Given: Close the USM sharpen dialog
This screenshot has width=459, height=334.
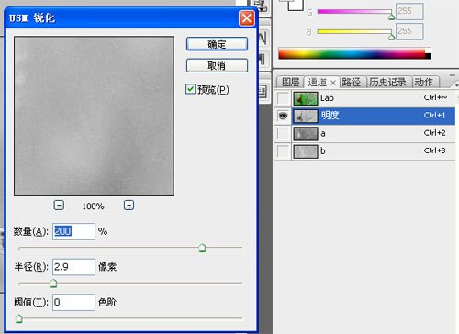Looking at the screenshot, I should point(247,18).
